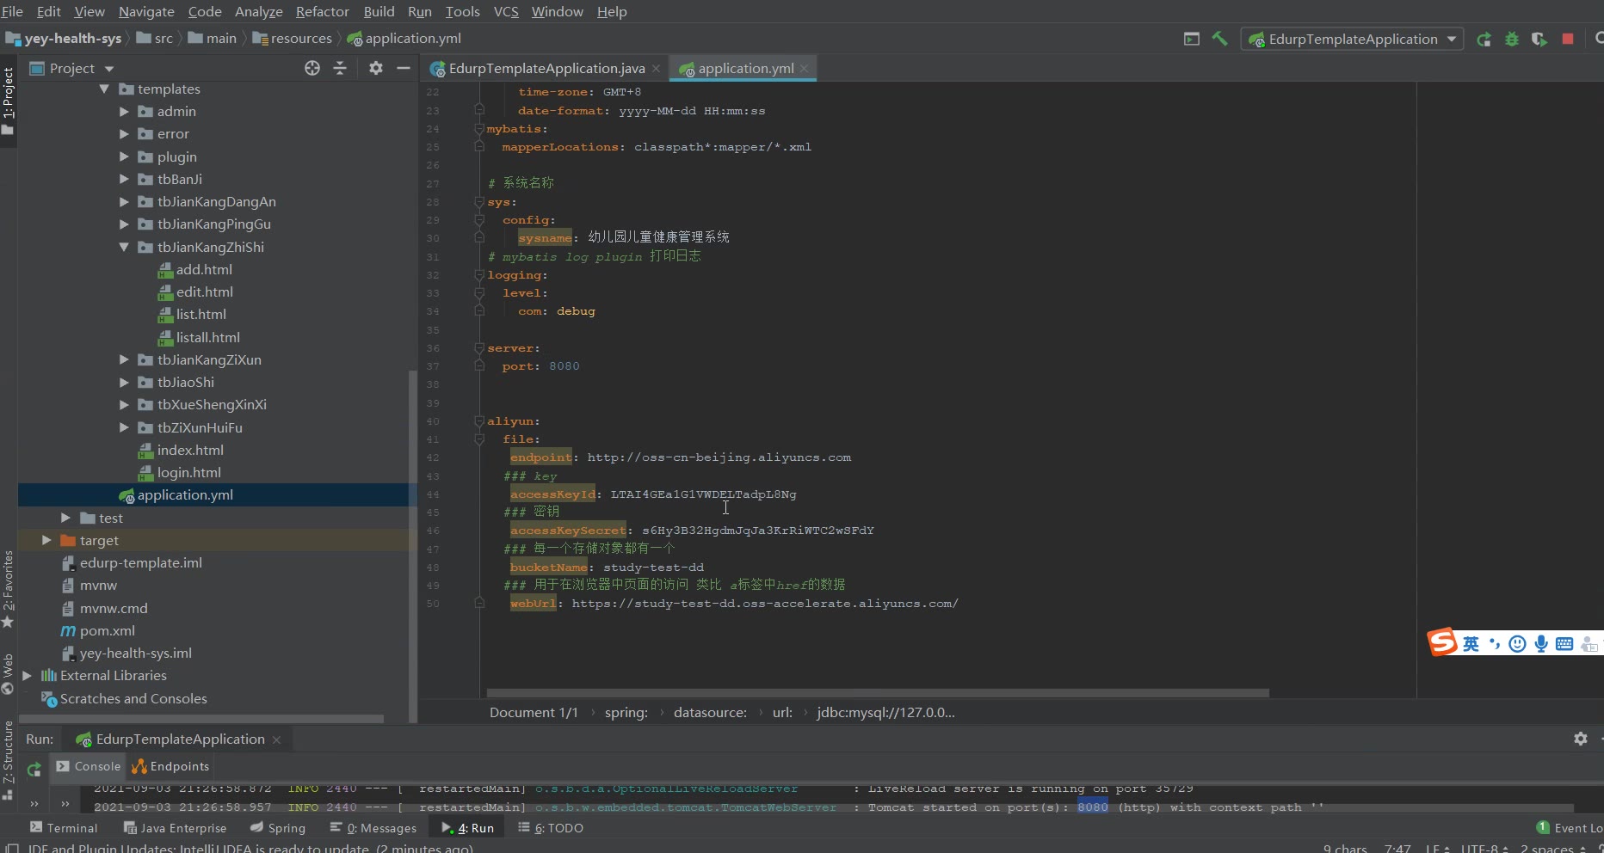Open Run panel settings gear
Screen dimensions: 1604x853
click(x=1581, y=739)
